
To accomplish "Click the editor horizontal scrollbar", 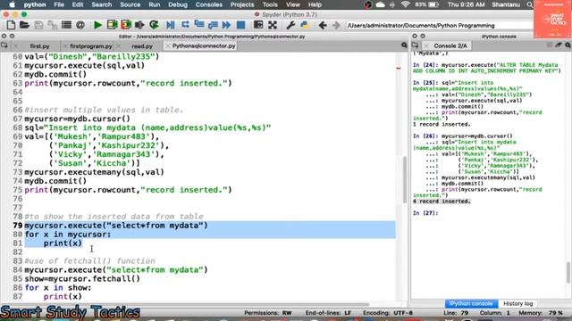I will (x=186, y=304).
